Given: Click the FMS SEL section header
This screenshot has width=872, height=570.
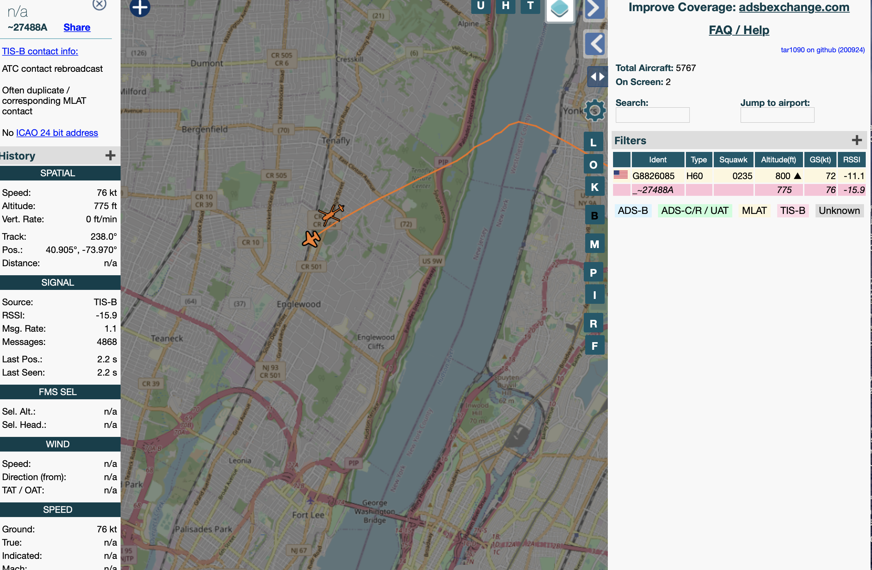Looking at the screenshot, I should [60, 392].
